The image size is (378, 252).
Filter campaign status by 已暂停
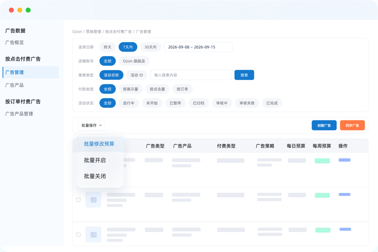pyautogui.click(x=175, y=103)
